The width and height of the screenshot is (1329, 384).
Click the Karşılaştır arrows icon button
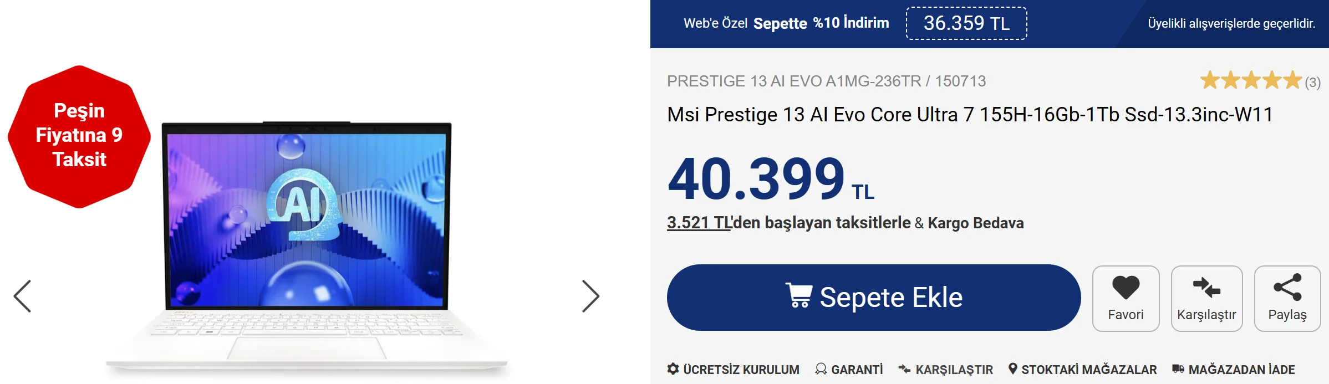pos(1206,288)
